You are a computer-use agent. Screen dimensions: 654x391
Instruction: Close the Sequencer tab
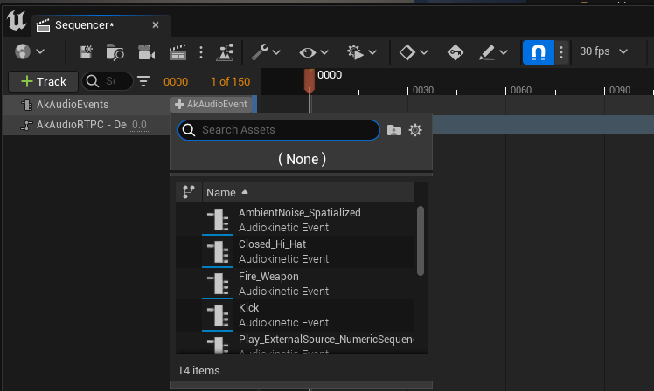click(156, 25)
